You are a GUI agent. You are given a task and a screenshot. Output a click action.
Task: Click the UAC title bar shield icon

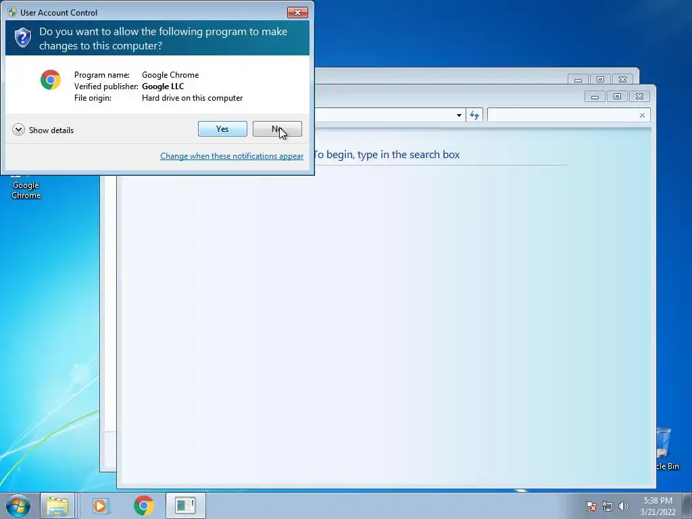tap(12, 12)
